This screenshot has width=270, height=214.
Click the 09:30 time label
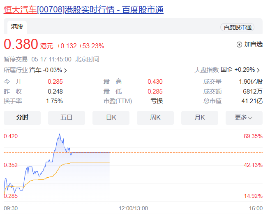click(x=11, y=209)
